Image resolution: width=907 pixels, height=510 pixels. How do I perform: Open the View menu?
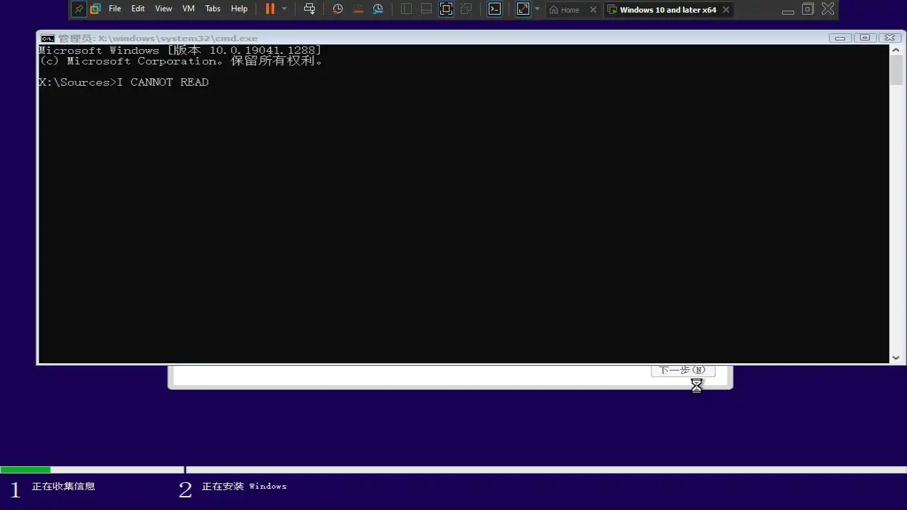coord(163,9)
